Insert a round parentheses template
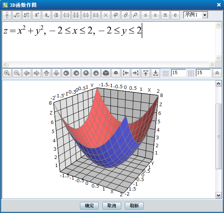 (x=66, y=15)
